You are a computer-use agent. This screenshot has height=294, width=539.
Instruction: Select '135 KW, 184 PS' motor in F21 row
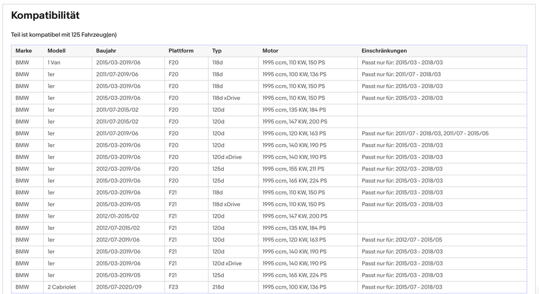(294, 228)
